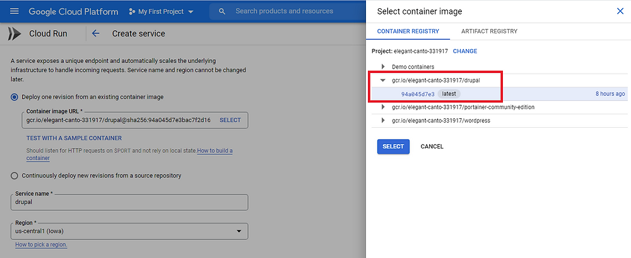Image resolution: width=631 pixels, height=258 pixels.
Task: Go back with the left arrow icon
Action: [x=95, y=34]
